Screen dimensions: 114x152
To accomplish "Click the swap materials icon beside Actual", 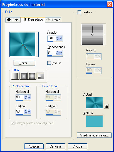I will pyautogui.click(x=106, y=106).
